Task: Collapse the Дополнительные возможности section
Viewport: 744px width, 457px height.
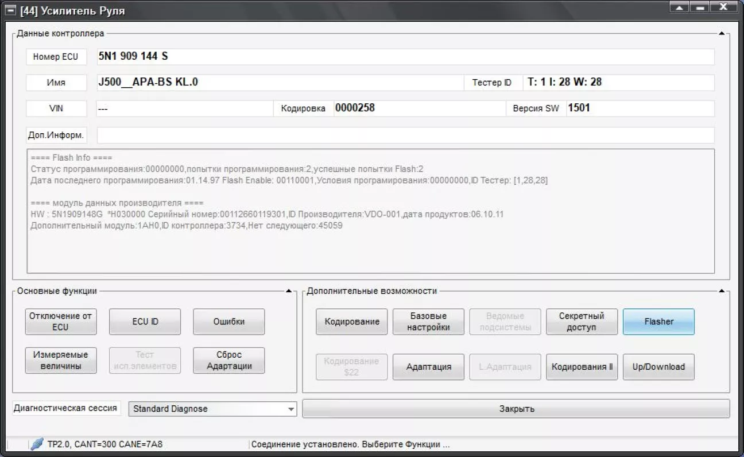Action: [x=722, y=291]
